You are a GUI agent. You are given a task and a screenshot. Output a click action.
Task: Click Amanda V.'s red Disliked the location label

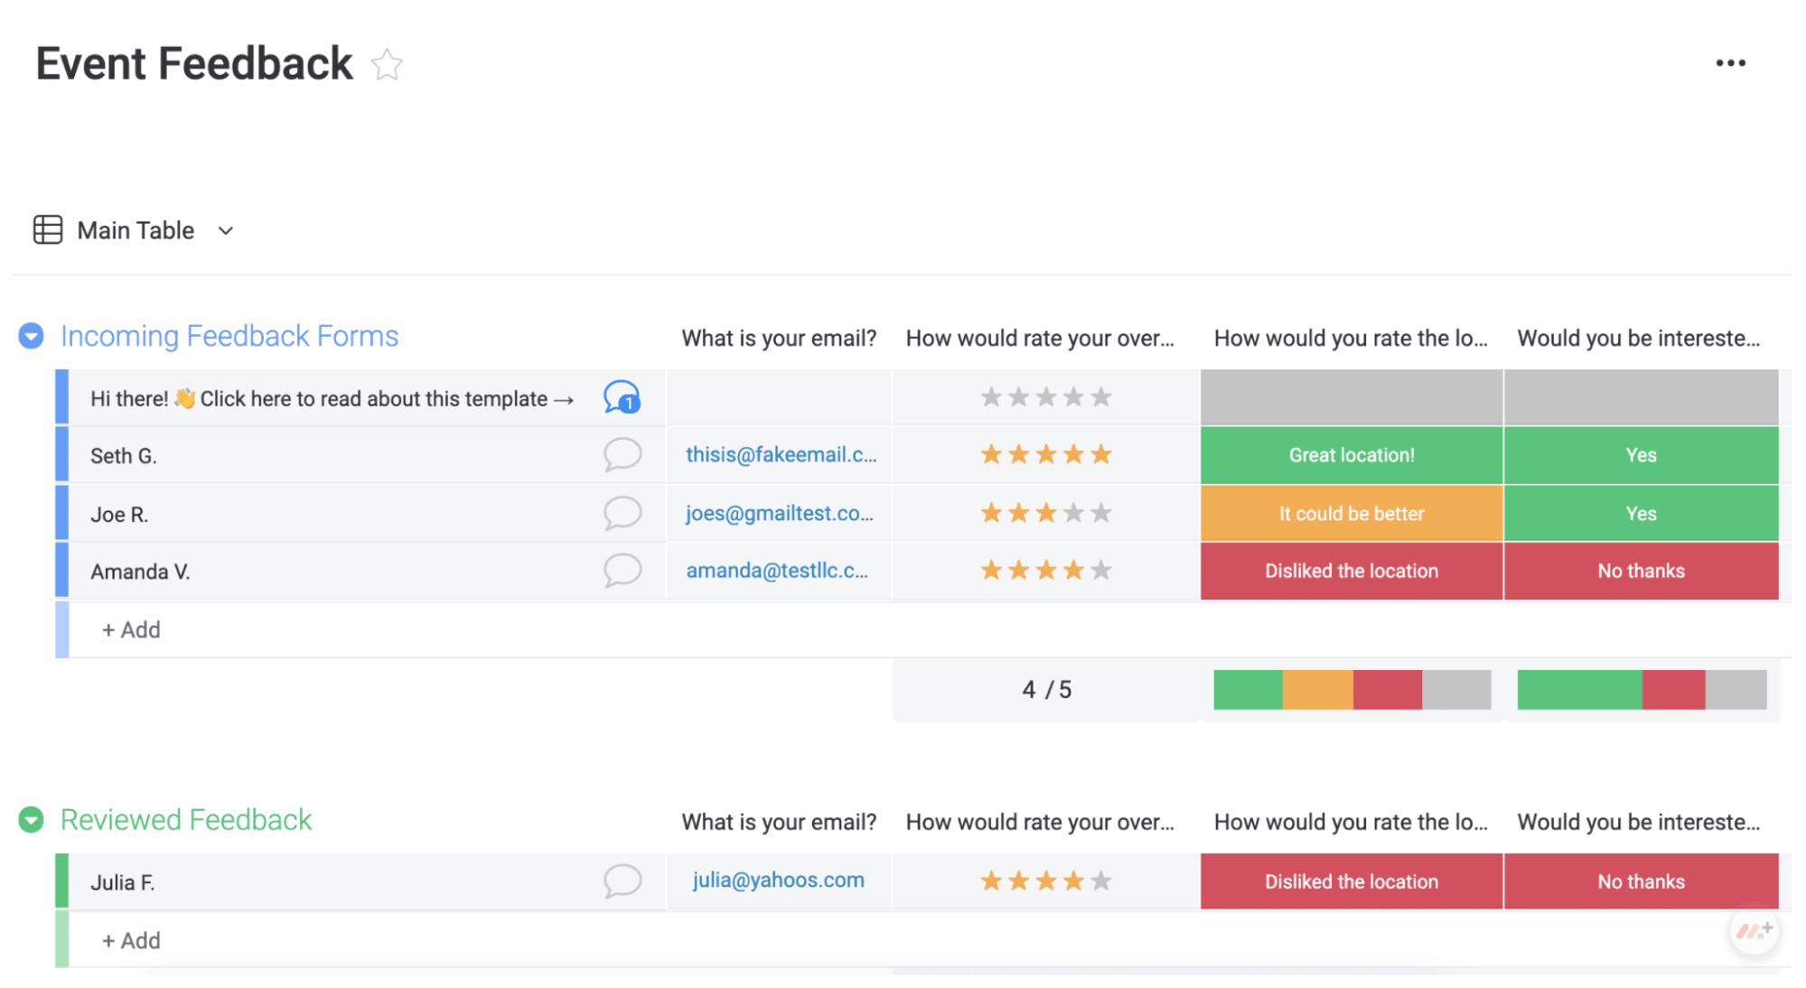coord(1351,570)
